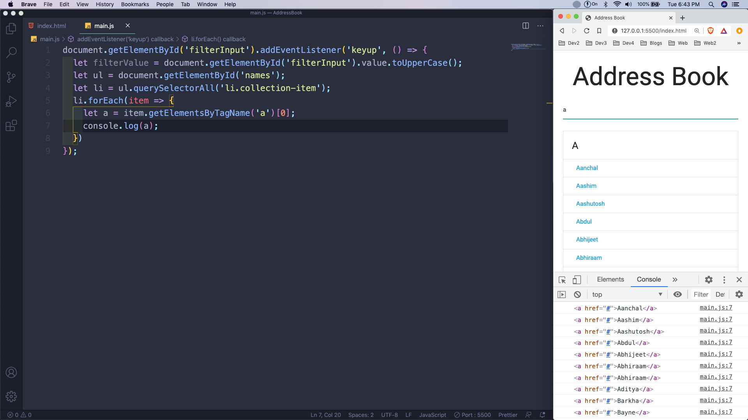Open the Web bookmarks folder
748x420 pixels.
[x=678, y=43]
